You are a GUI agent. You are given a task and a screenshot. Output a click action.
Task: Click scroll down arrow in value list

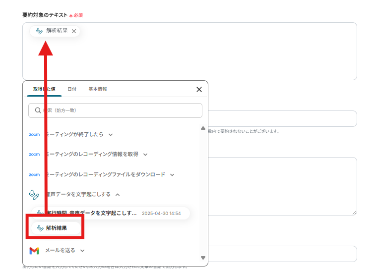click(x=203, y=258)
